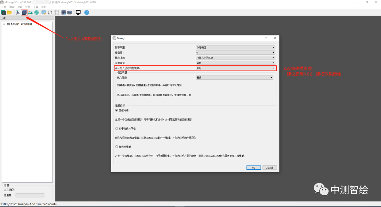Click the 总进度 progress bar
Image resolution: width=381 pixels, height=207 pixels.
click(30, 195)
